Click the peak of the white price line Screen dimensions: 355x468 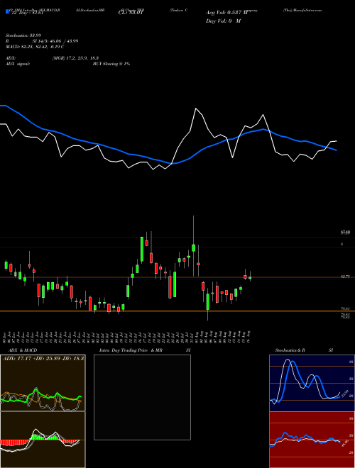[196, 108]
